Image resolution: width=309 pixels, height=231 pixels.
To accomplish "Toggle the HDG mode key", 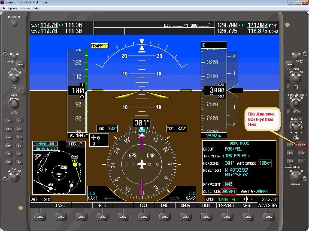I will click(x=9, y=129).
